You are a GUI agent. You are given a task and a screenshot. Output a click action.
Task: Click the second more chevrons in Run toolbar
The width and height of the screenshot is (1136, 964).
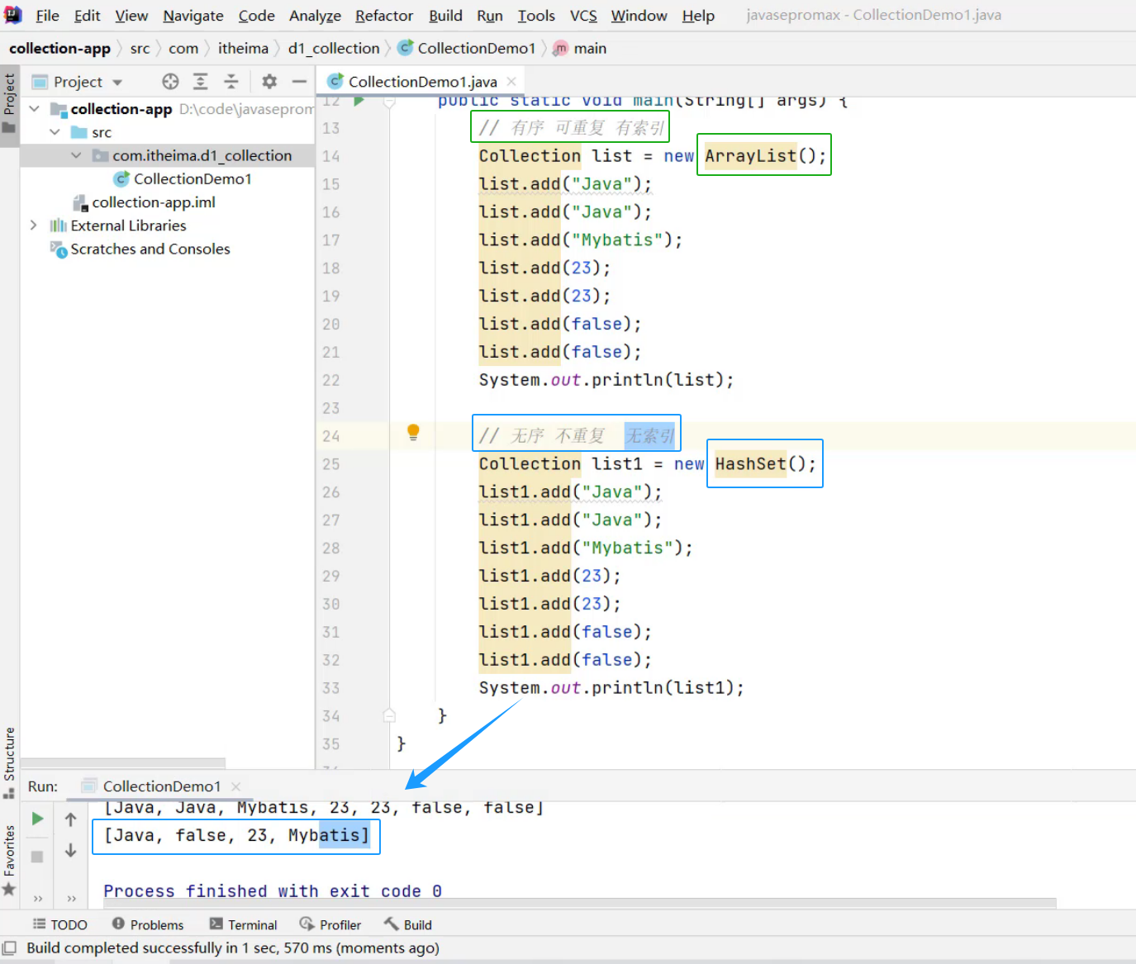tap(71, 898)
